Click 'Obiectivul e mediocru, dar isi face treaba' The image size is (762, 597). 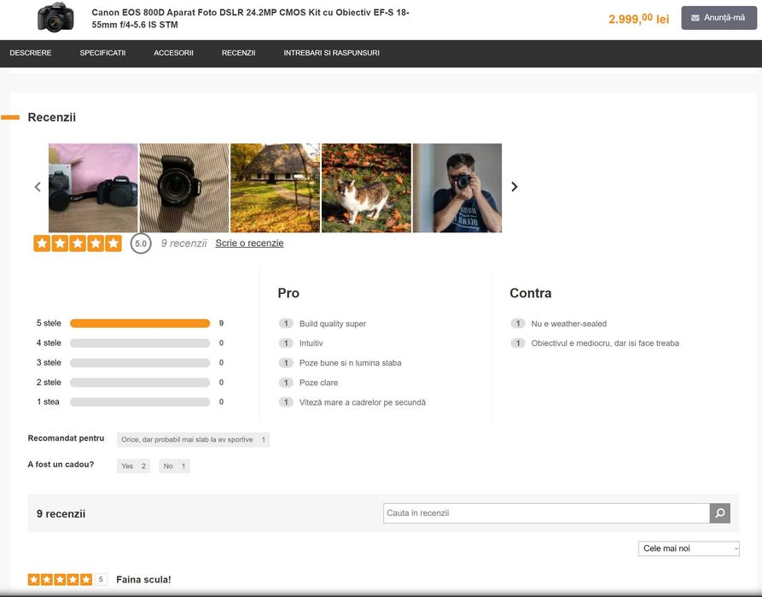click(605, 343)
